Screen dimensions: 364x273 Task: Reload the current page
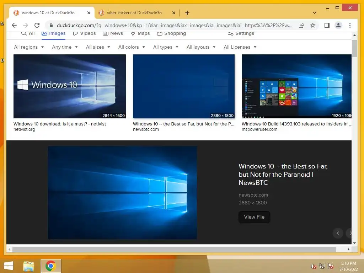tap(37, 25)
